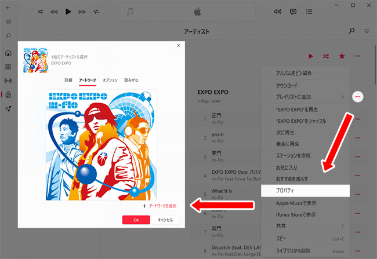
Task: Select コピー in the context menu
Action: (x=305, y=239)
